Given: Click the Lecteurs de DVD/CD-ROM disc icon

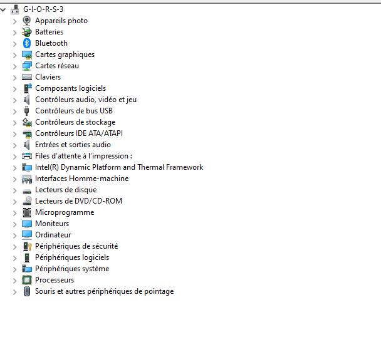Looking at the screenshot, I should pos(27,201).
